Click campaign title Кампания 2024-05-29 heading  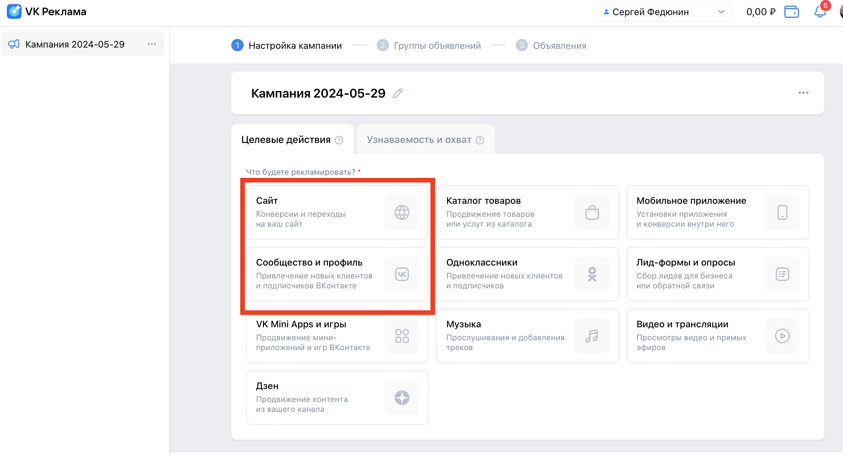point(318,93)
